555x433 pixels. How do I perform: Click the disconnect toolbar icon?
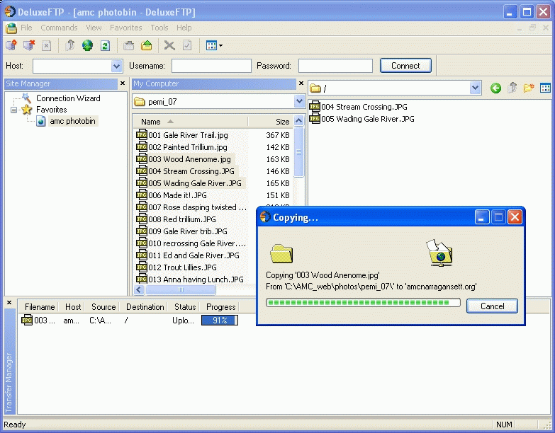pos(28,46)
